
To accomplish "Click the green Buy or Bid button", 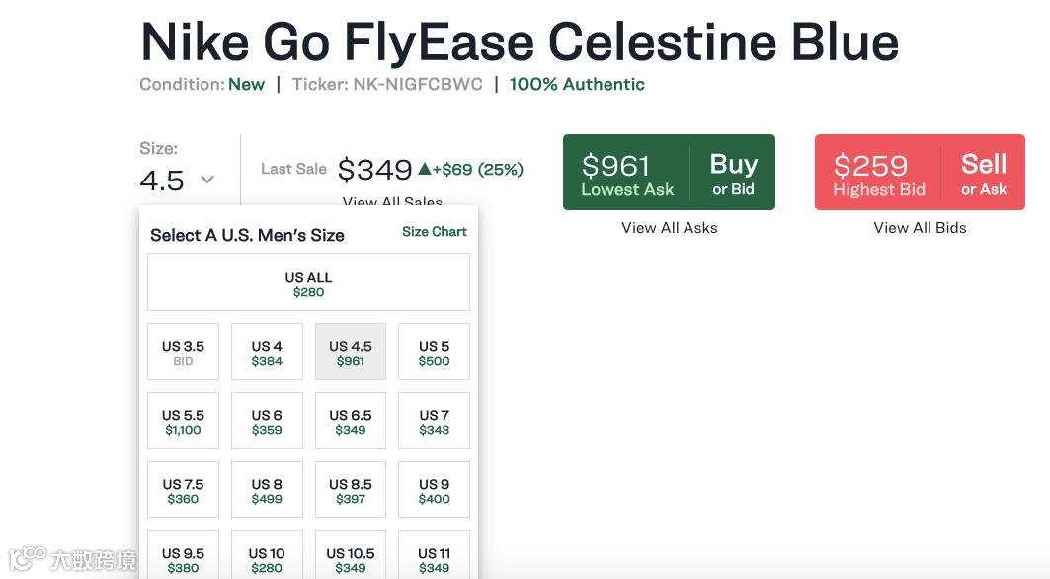I will coord(733,173).
